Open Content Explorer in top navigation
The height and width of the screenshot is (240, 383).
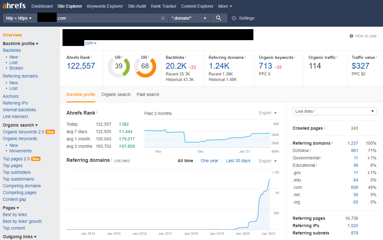[x=197, y=6]
